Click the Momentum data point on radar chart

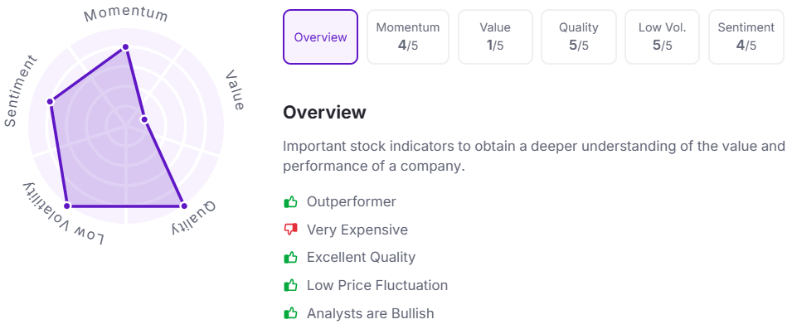126,47
